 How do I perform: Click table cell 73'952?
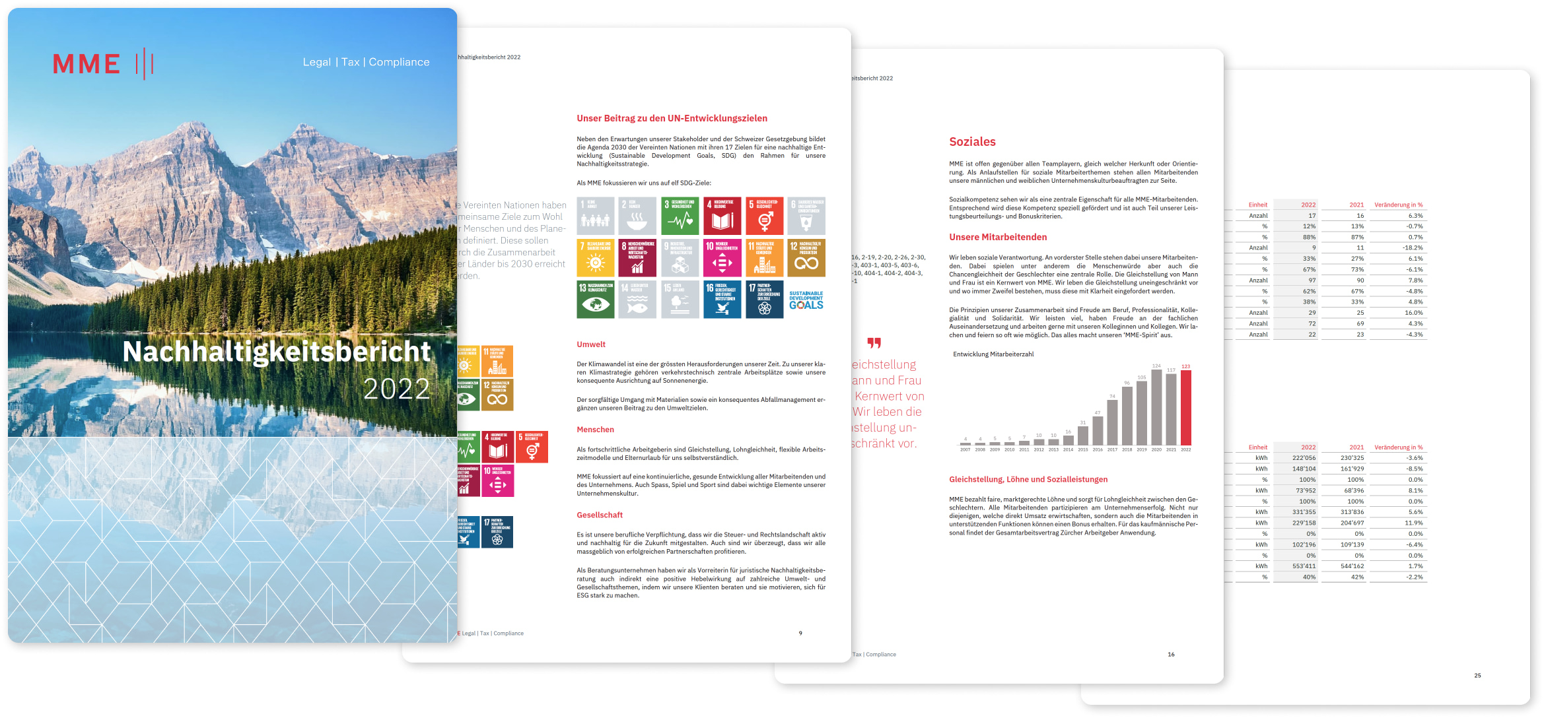click(x=1306, y=490)
